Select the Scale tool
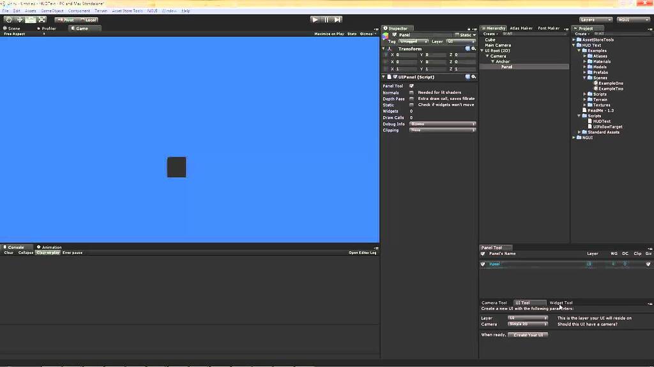Image resolution: width=654 pixels, height=367 pixels. coord(42,19)
